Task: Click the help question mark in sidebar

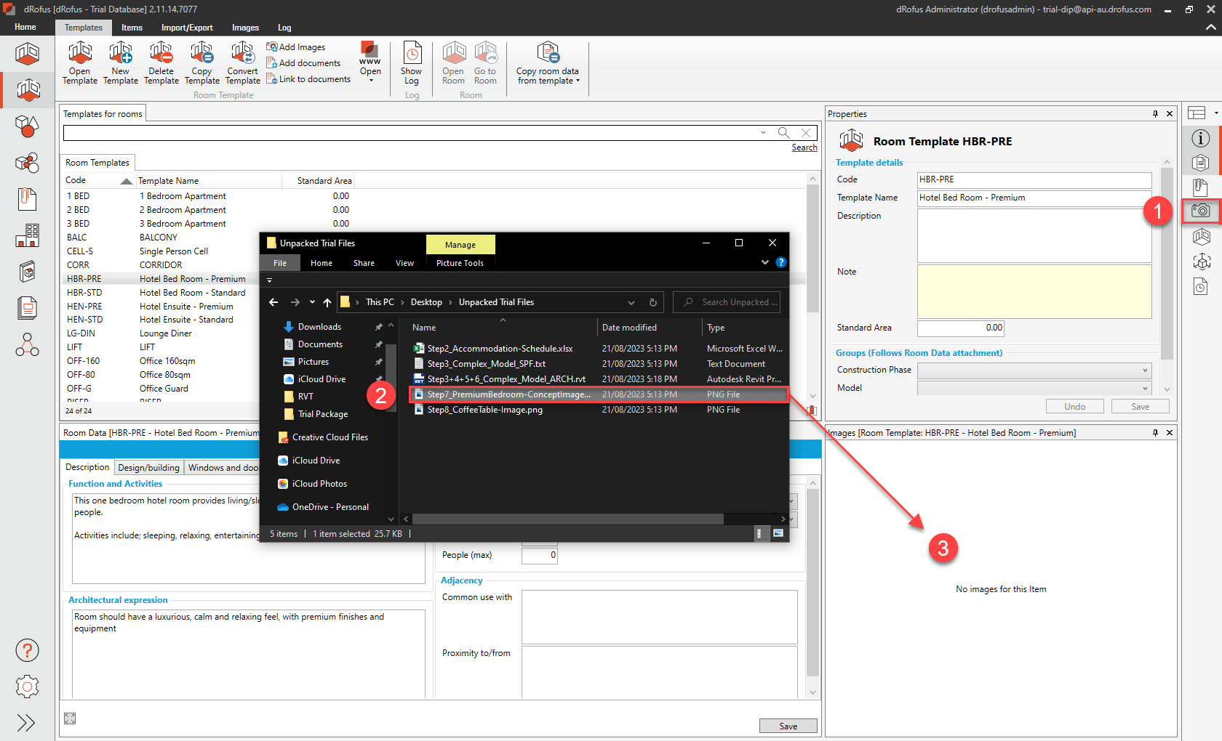Action: (x=27, y=650)
